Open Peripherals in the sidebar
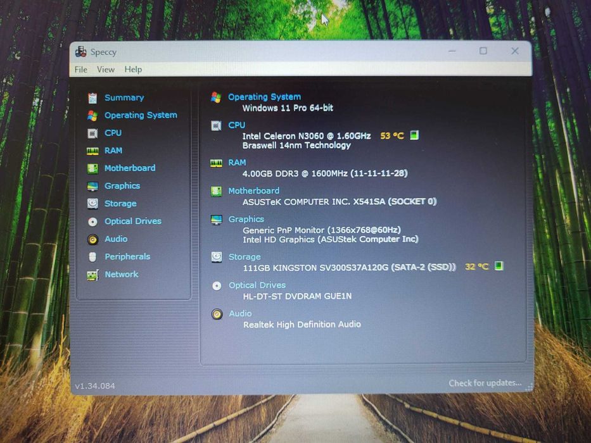The width and height of the screenshot is (591, 443). [x=127, y=256]
